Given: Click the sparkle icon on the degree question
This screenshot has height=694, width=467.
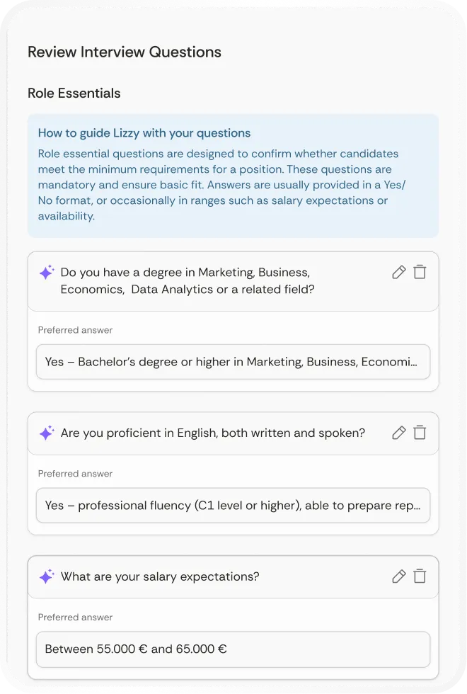Looking at the screenshot, I should pyautogui.click(x=47, y=272).
